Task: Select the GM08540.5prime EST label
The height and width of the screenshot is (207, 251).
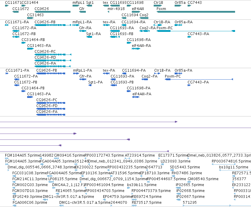Action: 203,179
